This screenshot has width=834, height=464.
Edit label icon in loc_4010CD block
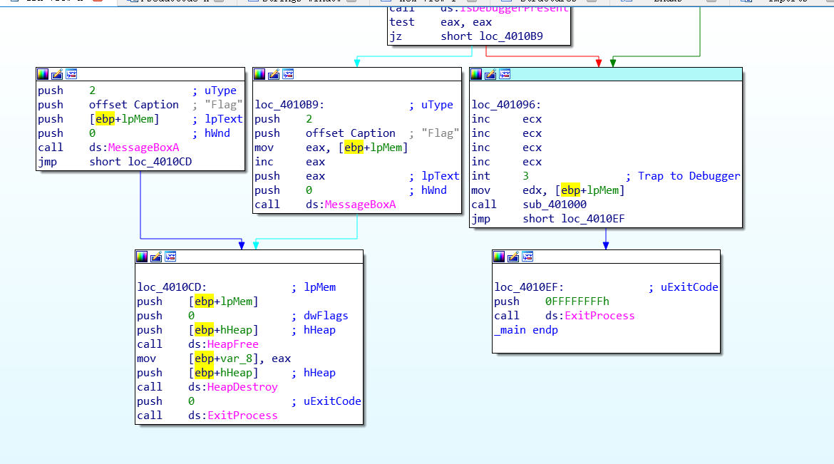(156, 257)
